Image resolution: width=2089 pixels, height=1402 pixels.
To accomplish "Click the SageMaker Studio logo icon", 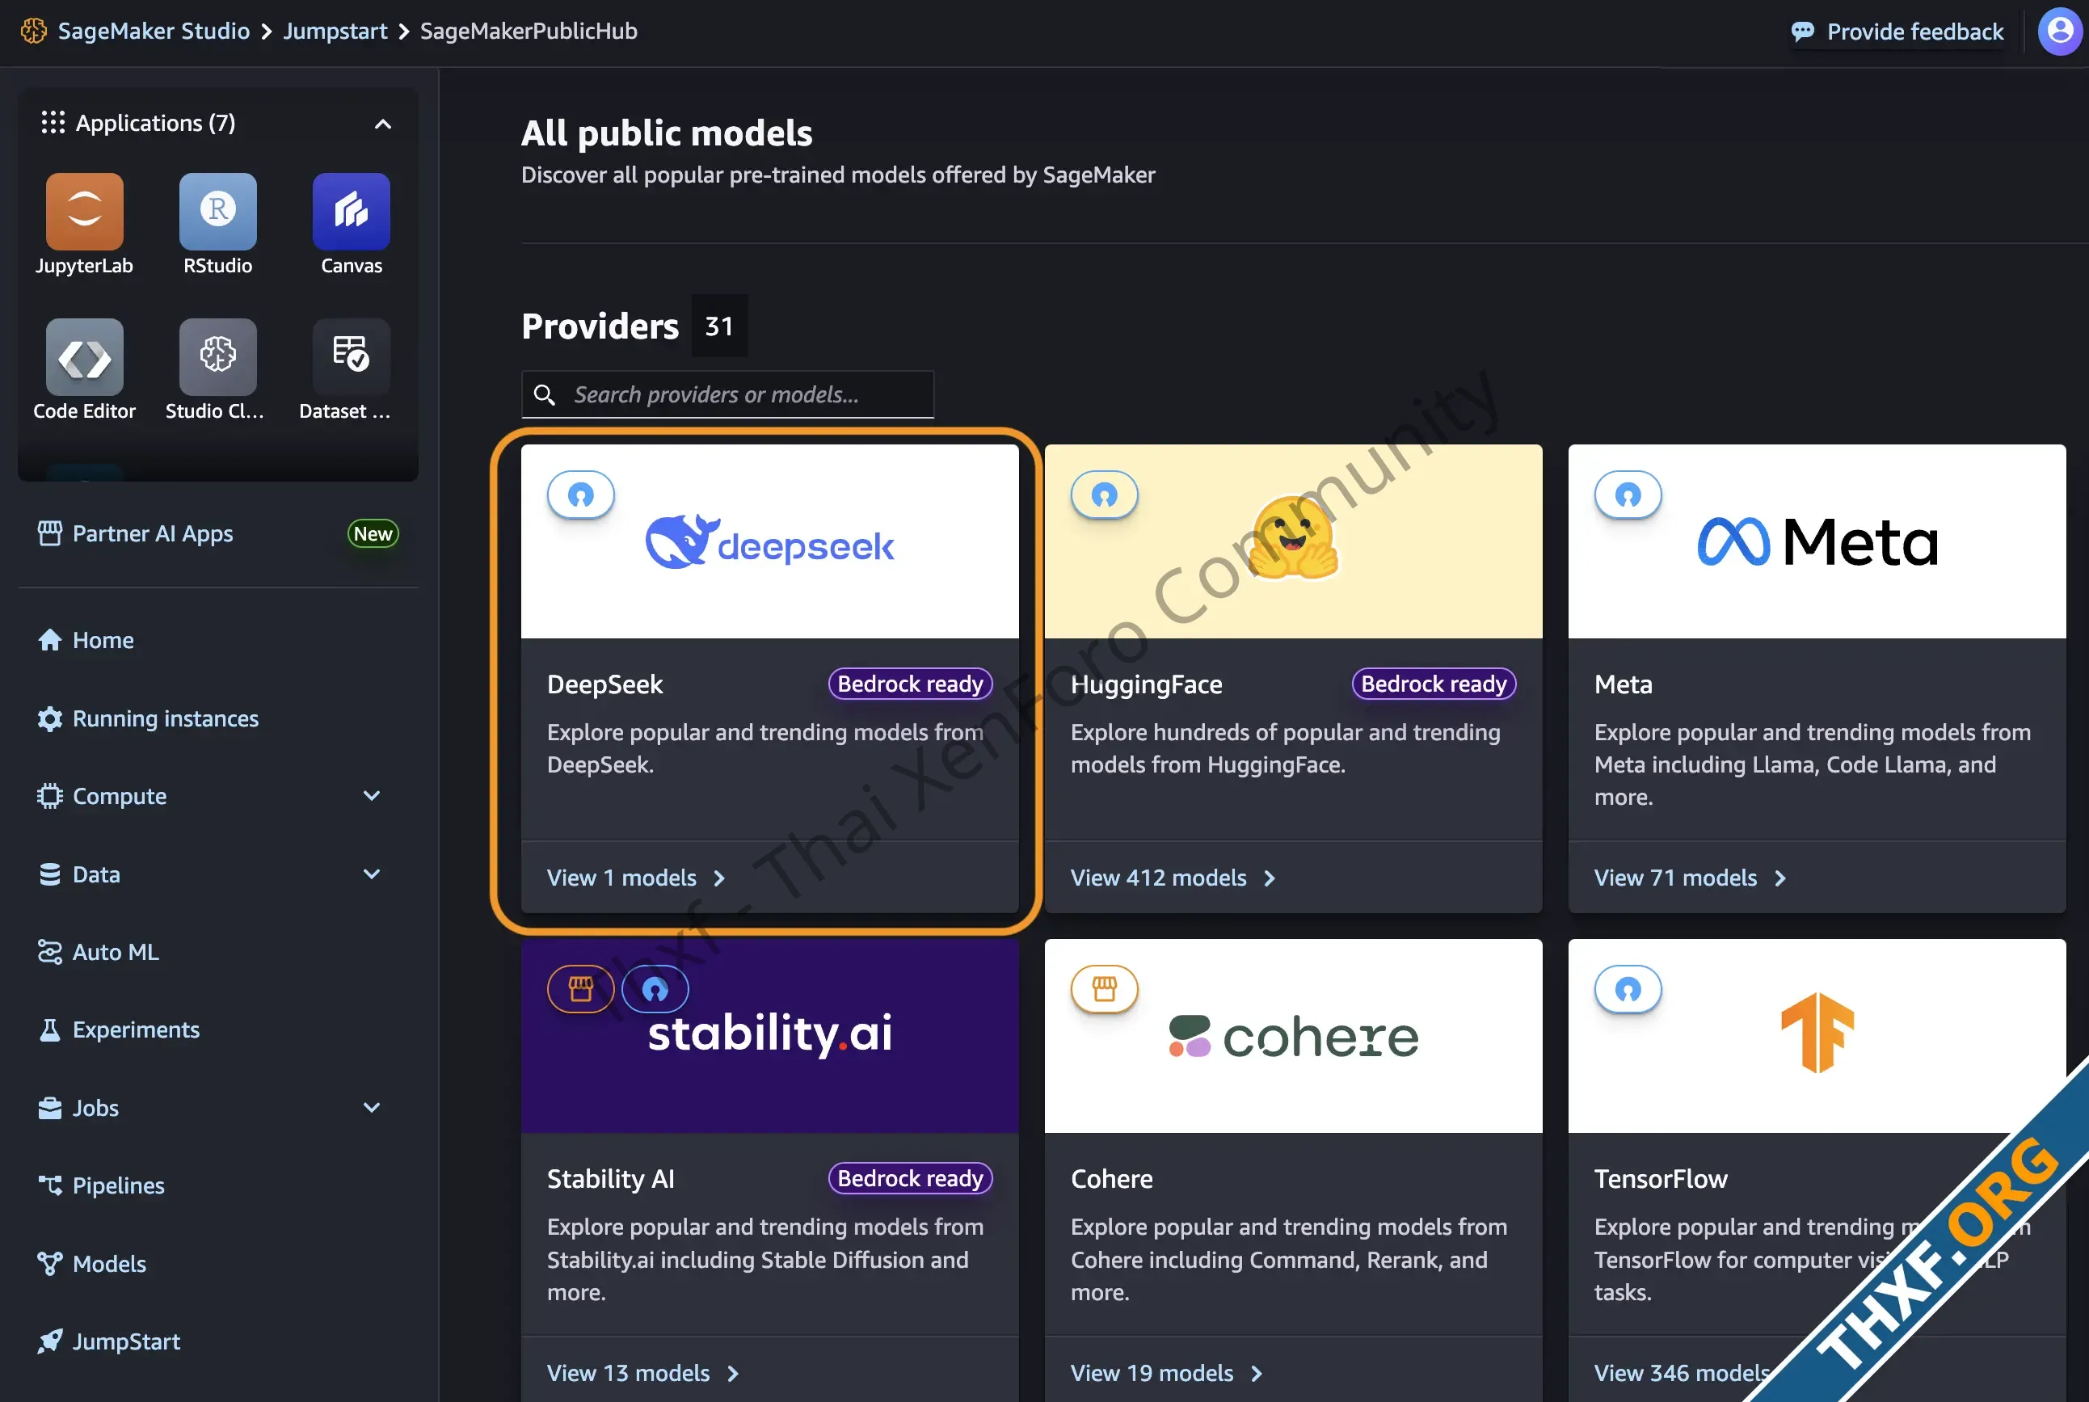I will click(33, 31).
